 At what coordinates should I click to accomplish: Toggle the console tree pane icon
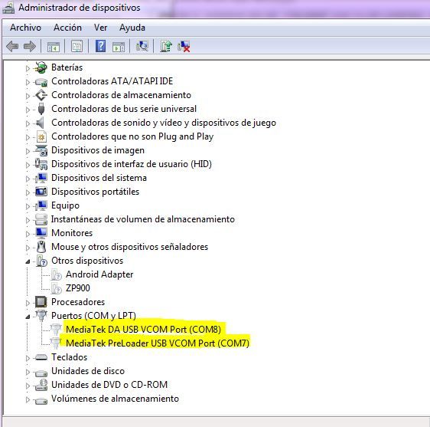click(54, 47)
